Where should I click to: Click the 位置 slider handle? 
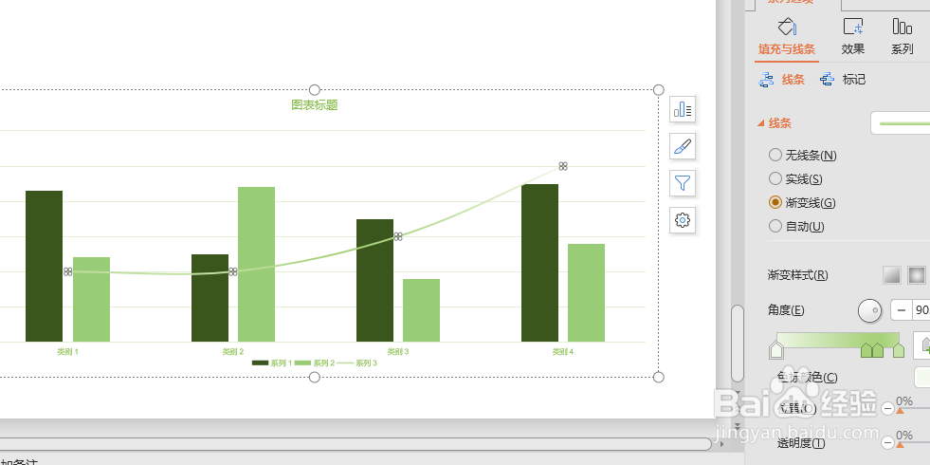point(900,410)
